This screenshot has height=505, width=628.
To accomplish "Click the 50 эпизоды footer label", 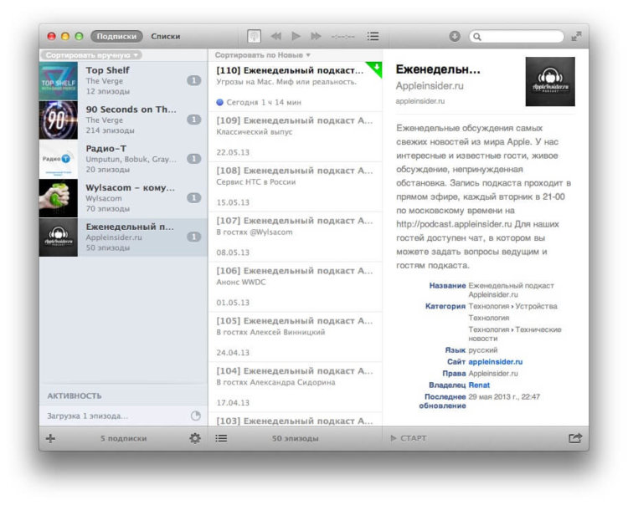I will [x=296, y=439].
